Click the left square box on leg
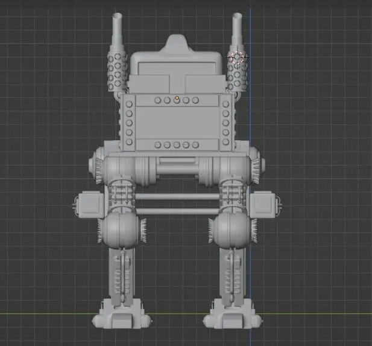 [x=90, y=205]
